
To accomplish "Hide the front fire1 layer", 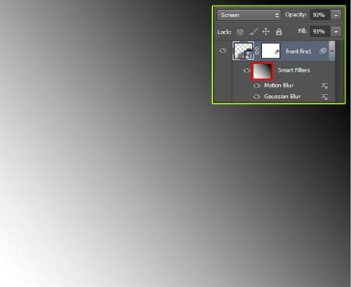I will (223, 51).
